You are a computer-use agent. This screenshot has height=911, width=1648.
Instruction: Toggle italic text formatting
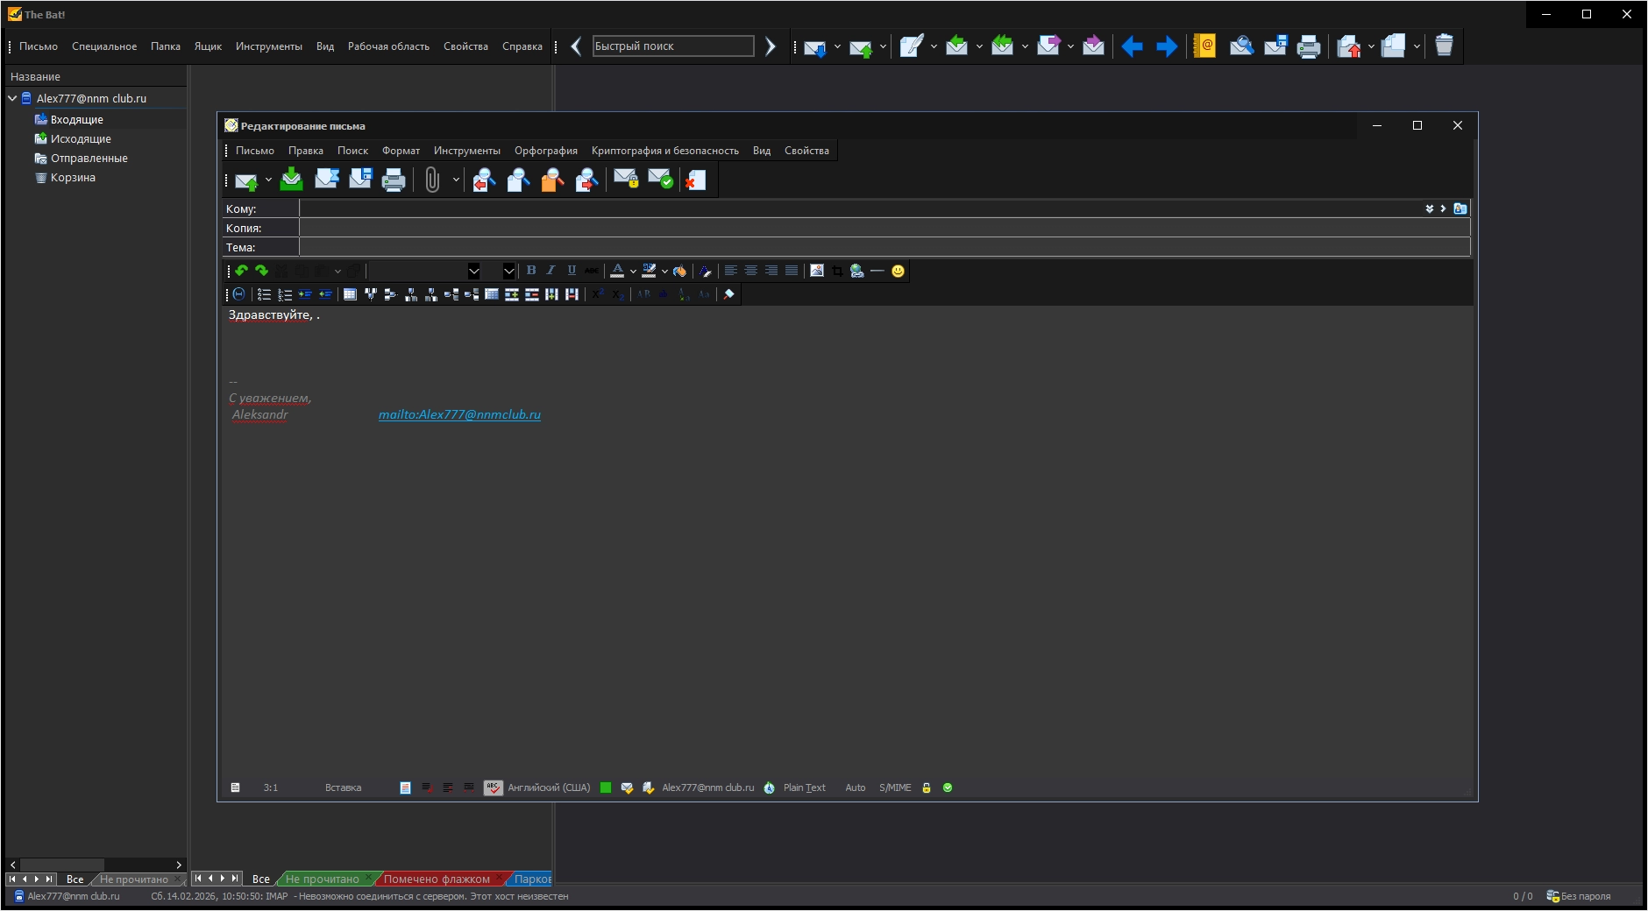[x=551, y=272]
